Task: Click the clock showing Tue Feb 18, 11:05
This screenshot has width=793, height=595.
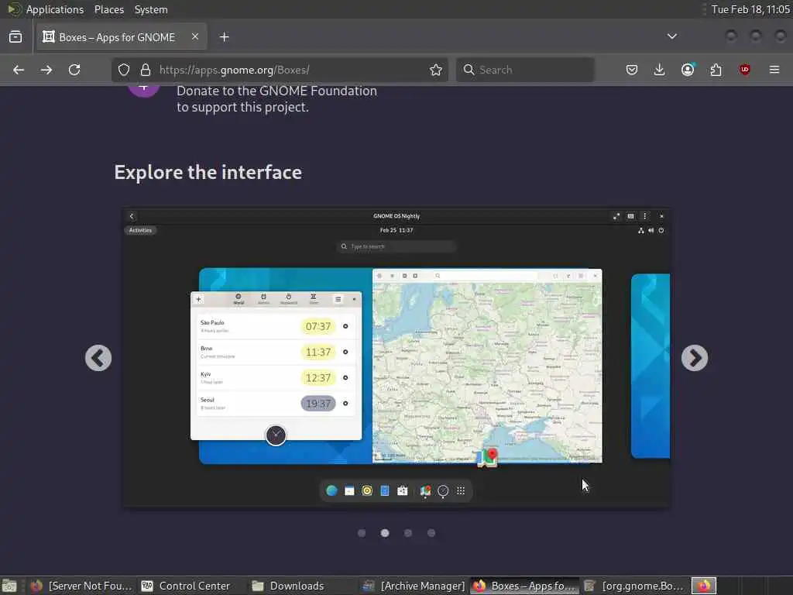Action: tap(750, 9)
